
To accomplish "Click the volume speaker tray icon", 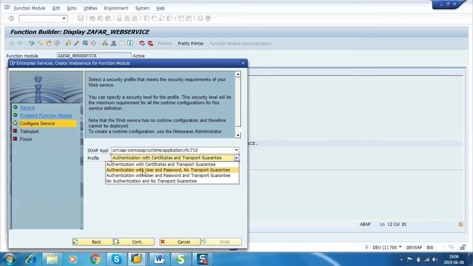I will [435, 259].
